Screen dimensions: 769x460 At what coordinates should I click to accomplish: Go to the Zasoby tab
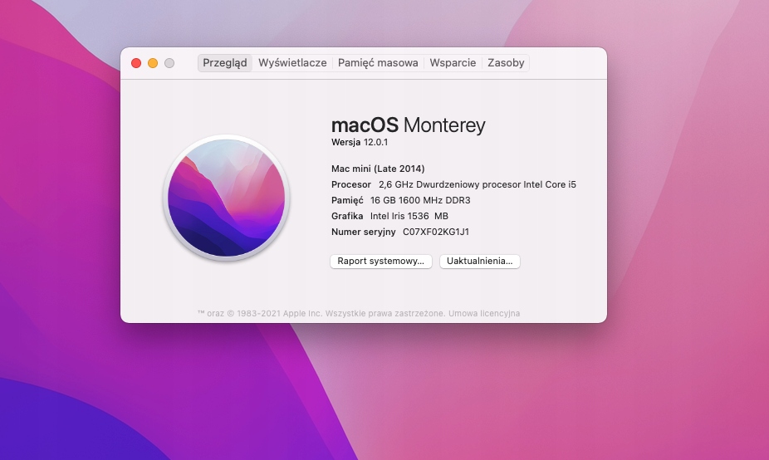pyautogui.click(x=506, y=63)
